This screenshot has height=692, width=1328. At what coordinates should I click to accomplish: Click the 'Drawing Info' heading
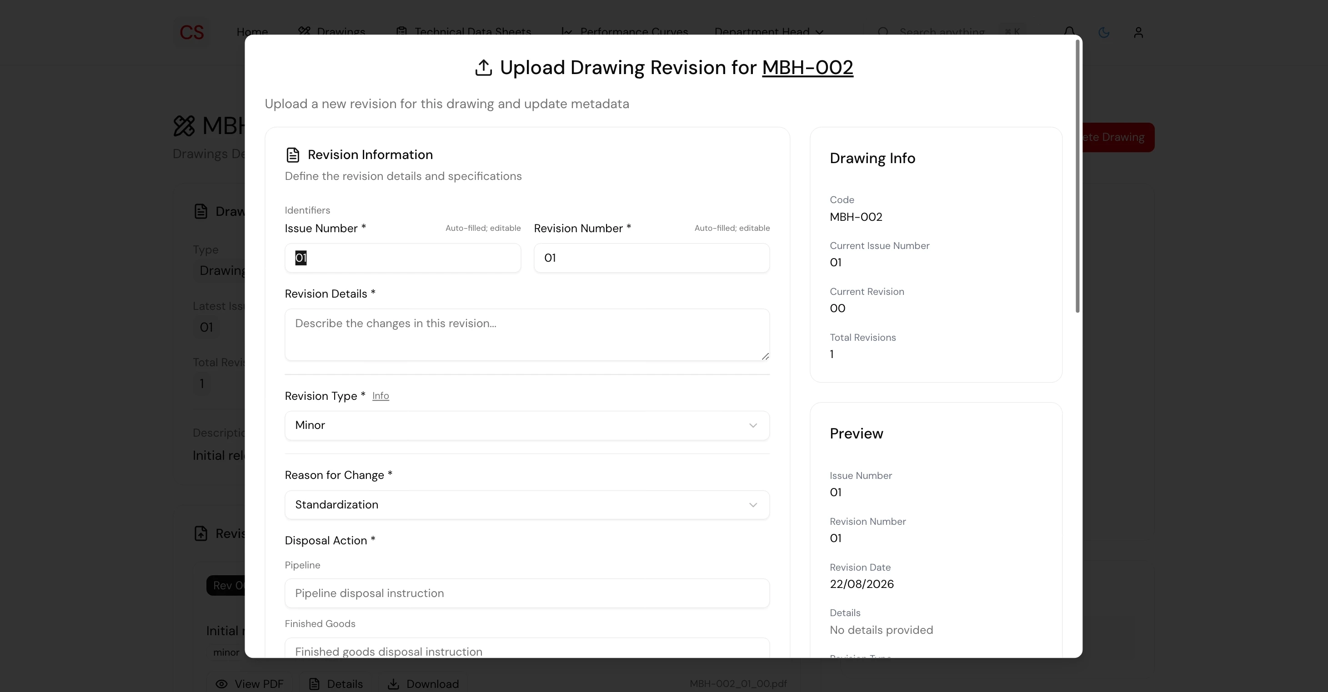coord(872,158)
